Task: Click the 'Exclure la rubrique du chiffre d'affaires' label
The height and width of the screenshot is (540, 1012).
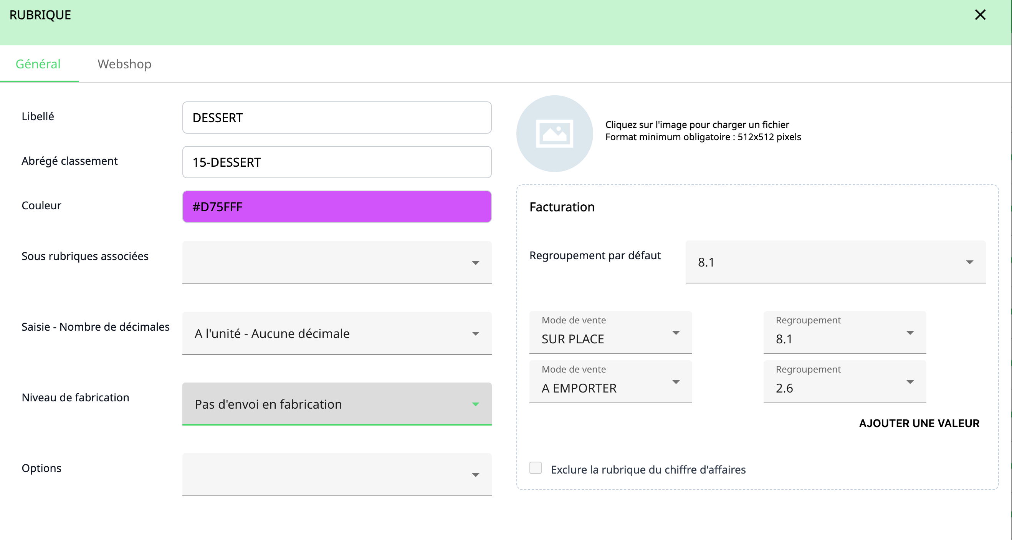Action: pyautogui.click(x=648, y=470)
